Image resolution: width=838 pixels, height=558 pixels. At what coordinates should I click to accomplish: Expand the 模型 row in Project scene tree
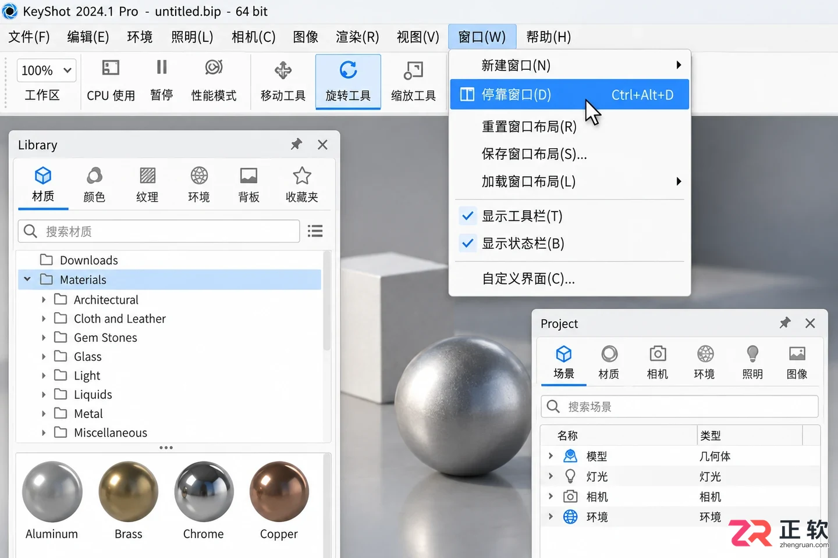tap(551, 456)
